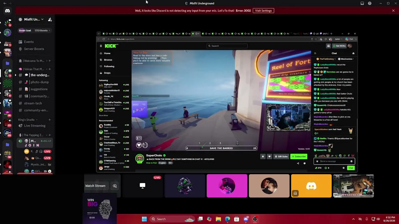This screenshot has height=224, width=399.
Task: Add a channel to the Voices category
Action: coord(50,69)
